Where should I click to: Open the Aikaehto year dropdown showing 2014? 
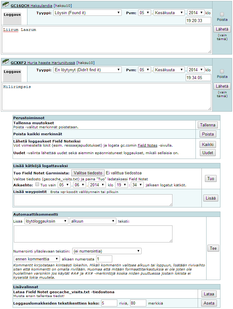pyautogui.click(x=97, y=185)
